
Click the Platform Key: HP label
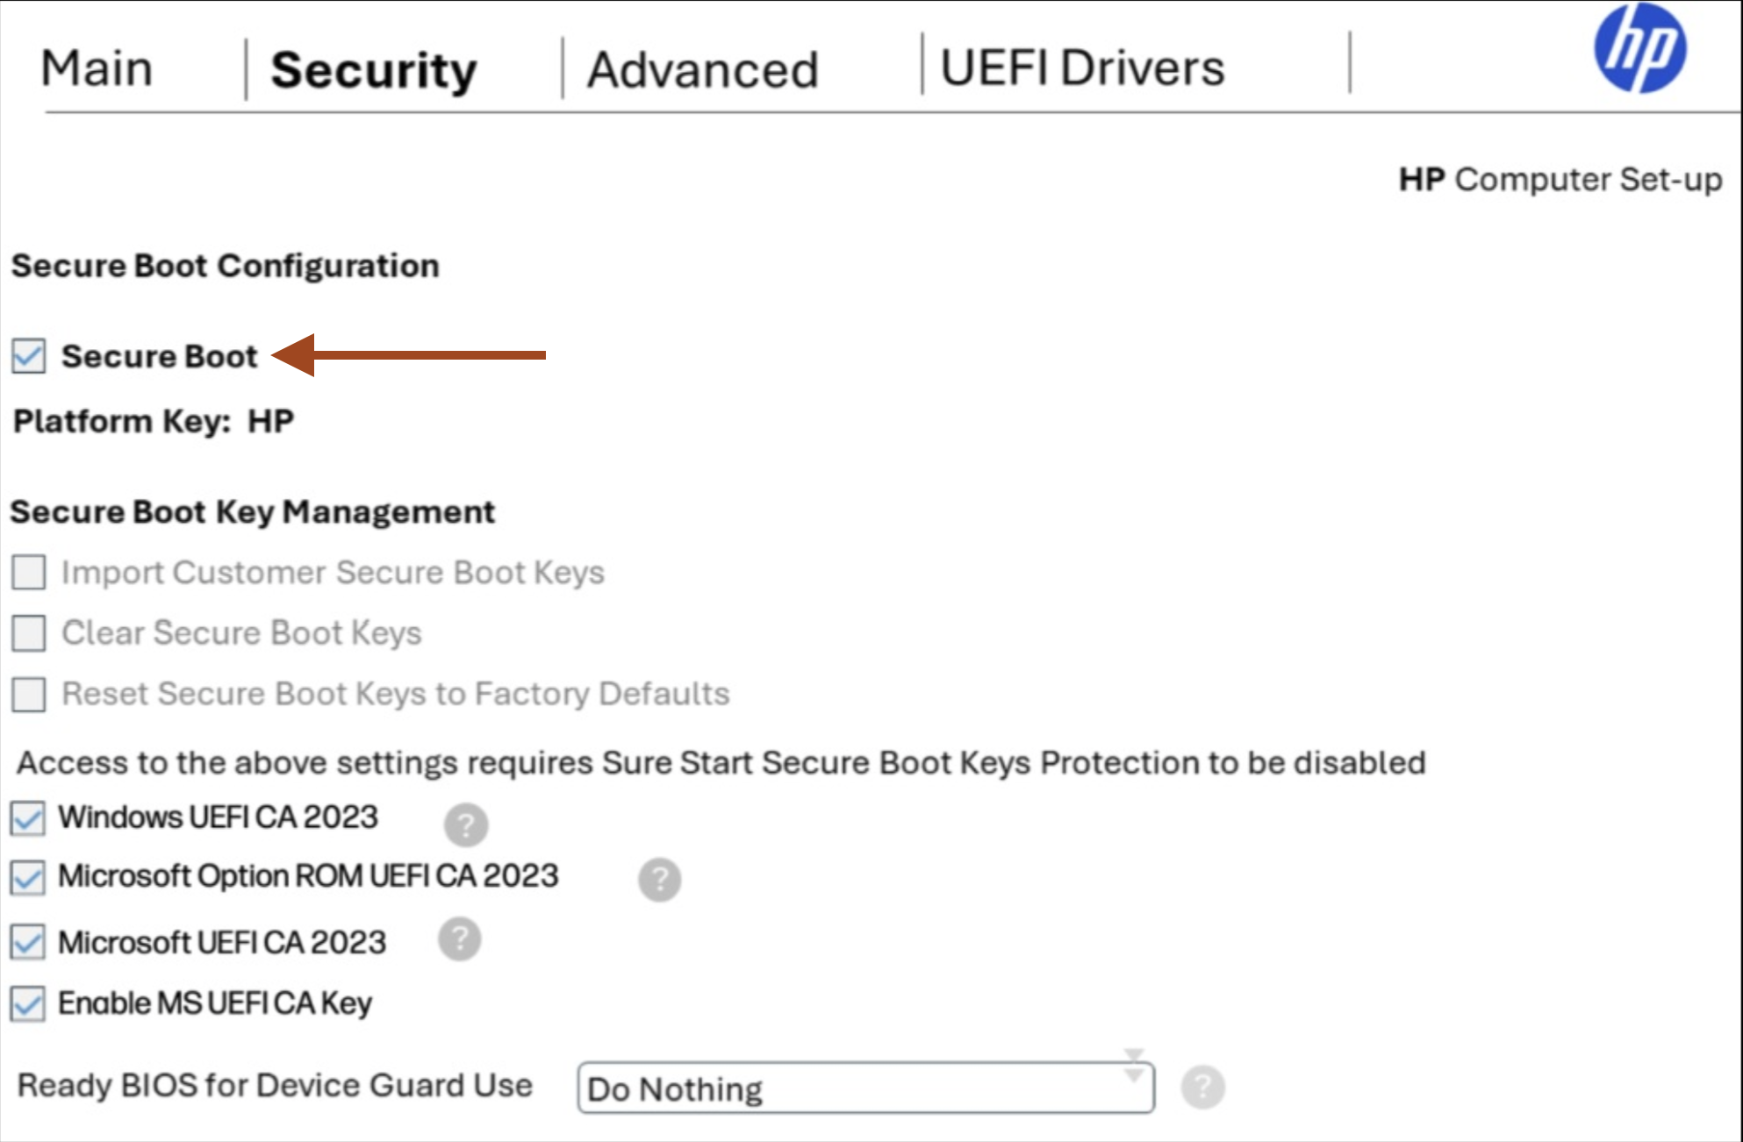point(154,421)
